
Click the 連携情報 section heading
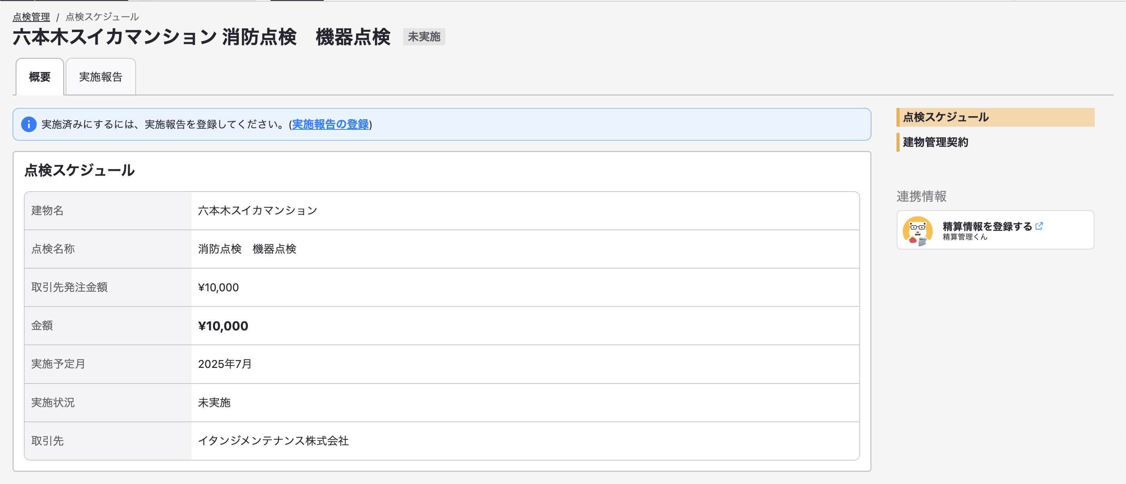tap(921, 196)
